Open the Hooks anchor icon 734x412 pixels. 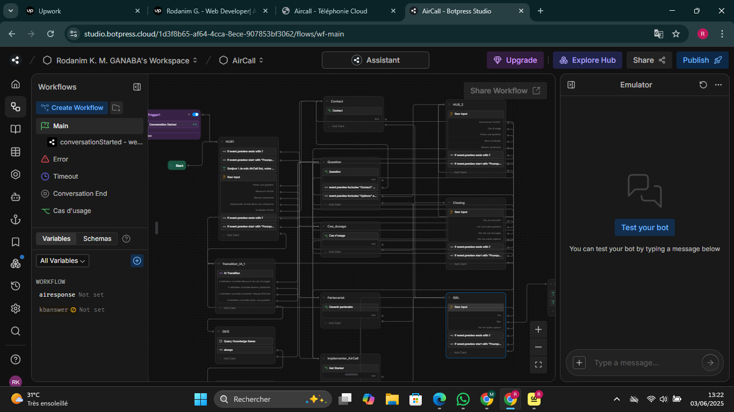coord(16,219)
